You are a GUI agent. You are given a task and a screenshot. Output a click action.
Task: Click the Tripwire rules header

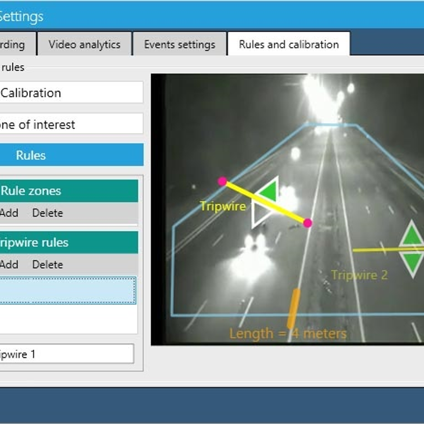click(x=69, y=242)
